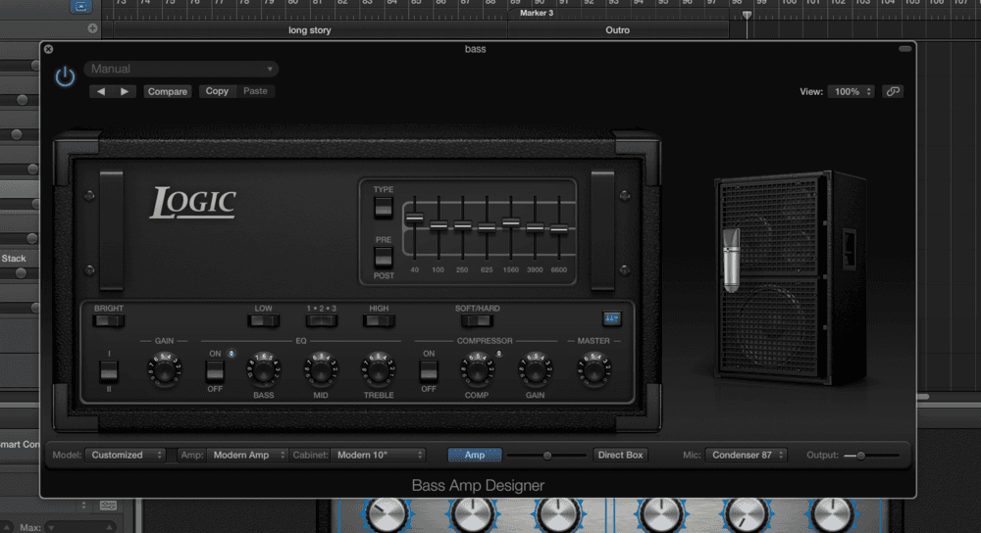Flip the 1-2-3 mid switch
This screenshot has height=533, width=981.
[321, 321]
